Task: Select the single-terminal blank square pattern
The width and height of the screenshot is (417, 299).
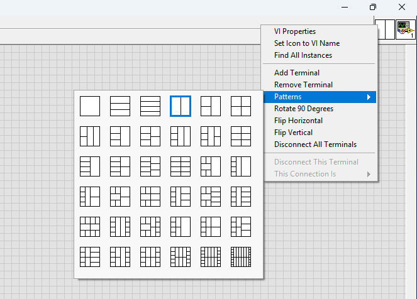Action: [90, 106]
